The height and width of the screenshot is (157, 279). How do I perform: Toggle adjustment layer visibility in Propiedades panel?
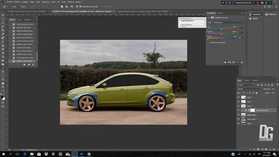click(238, 62)
